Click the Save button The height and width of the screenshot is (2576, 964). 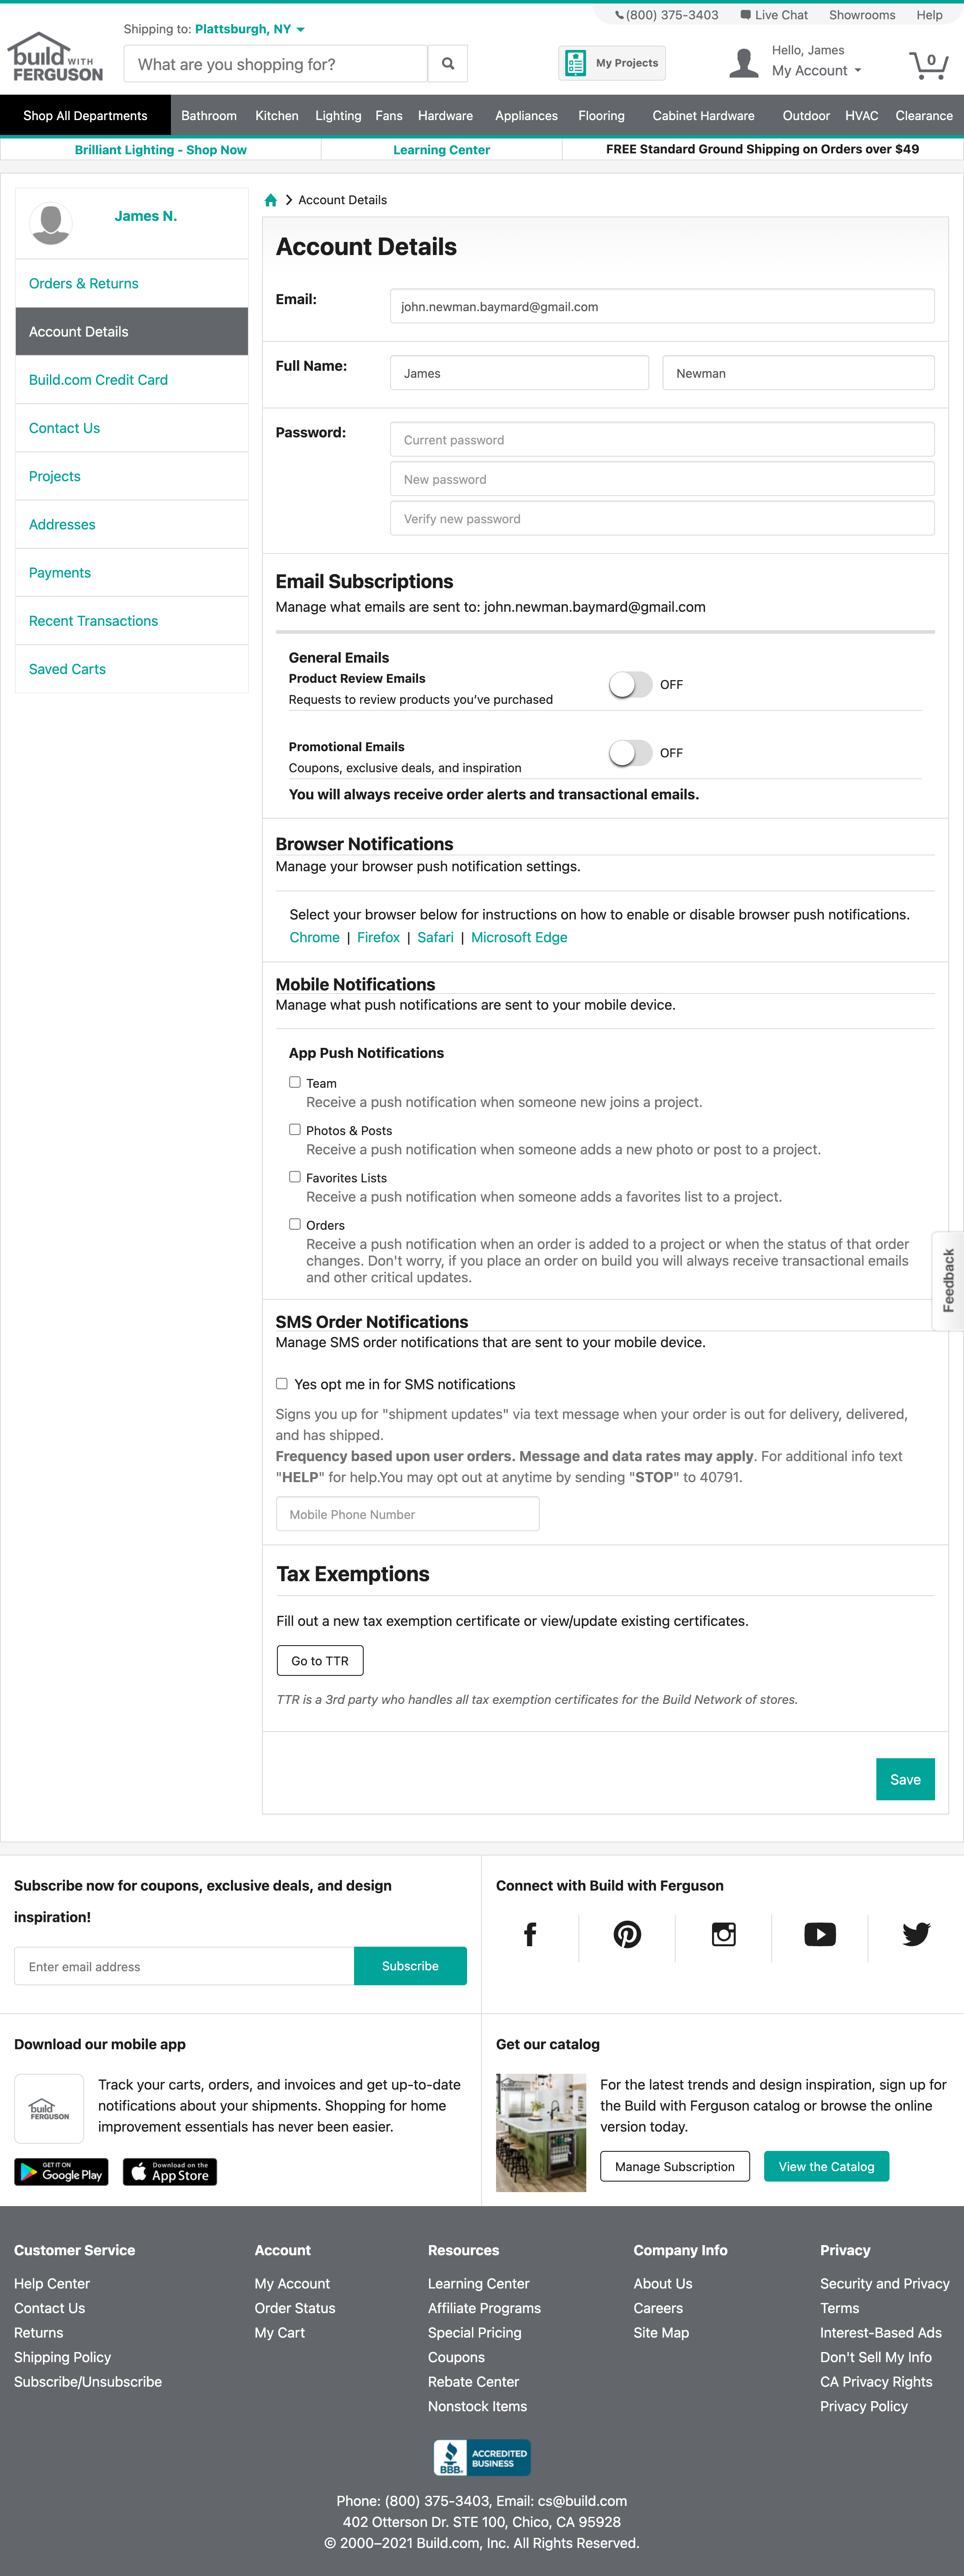904,1779
